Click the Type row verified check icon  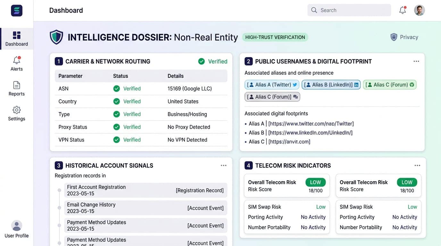click(117, 114)
